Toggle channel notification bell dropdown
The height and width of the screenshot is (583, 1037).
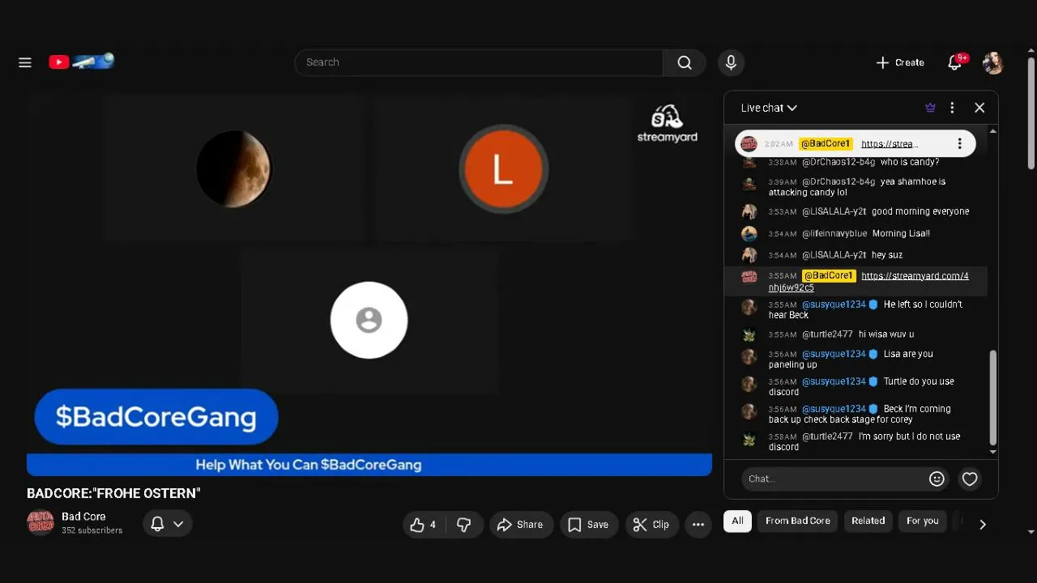coord(168,524)
